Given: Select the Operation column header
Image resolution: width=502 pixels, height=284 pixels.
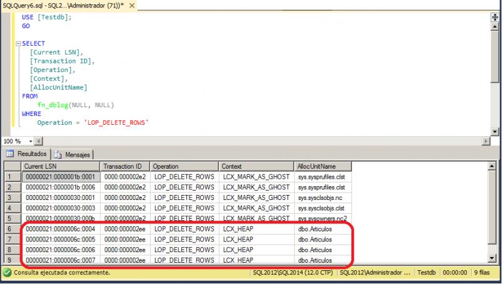Looking at the screenshot, I should pos(184,166).
